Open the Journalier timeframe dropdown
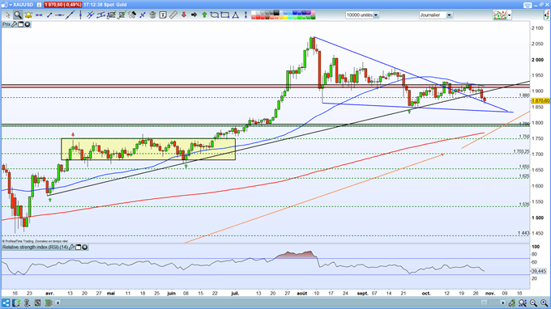 [x=449, y=15]
